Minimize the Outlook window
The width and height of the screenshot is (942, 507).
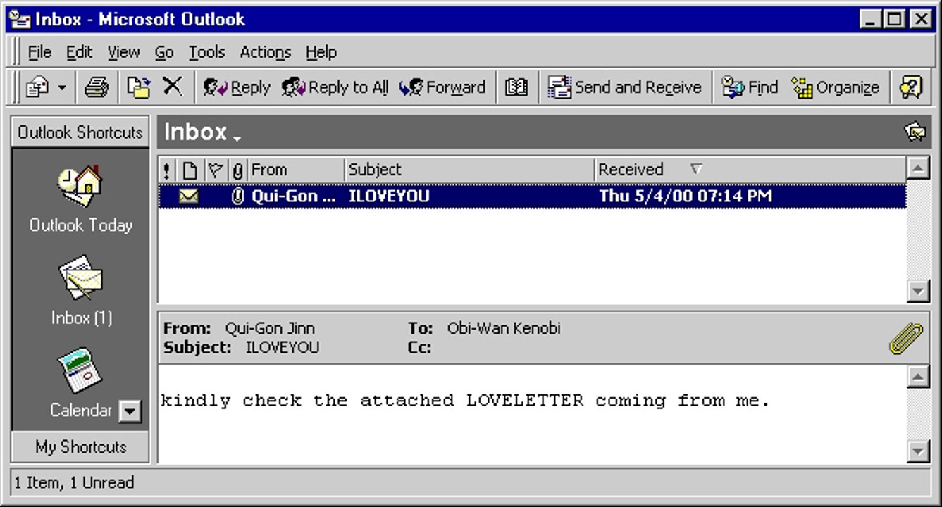point(871,20)
